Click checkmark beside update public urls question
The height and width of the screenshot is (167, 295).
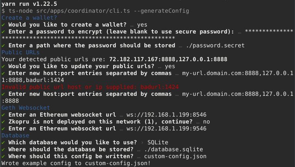tap(3, 66)
